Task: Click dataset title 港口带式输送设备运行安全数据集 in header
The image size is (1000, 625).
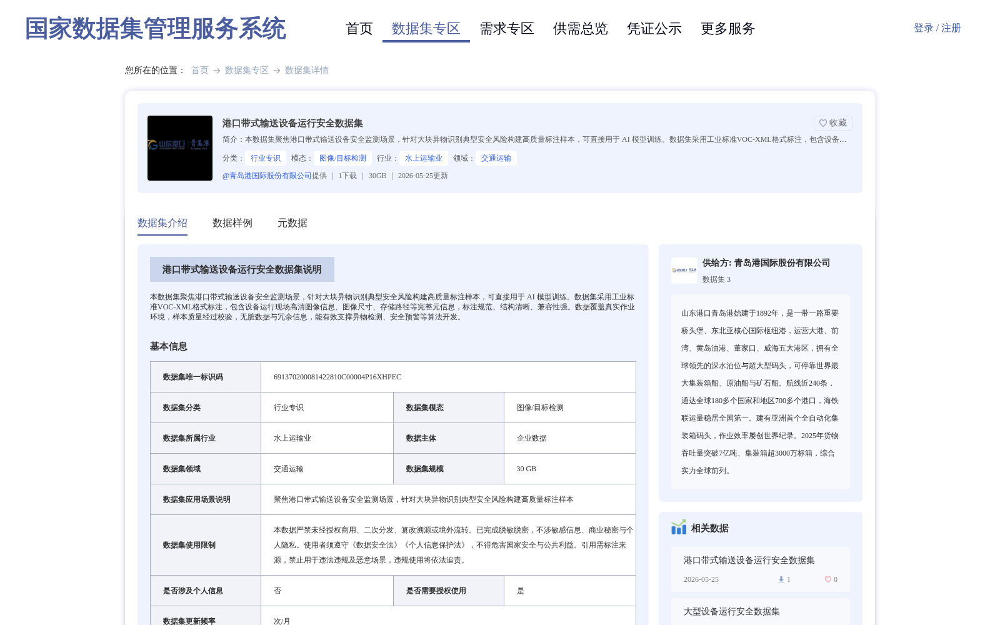Action: tap(292, 123)
